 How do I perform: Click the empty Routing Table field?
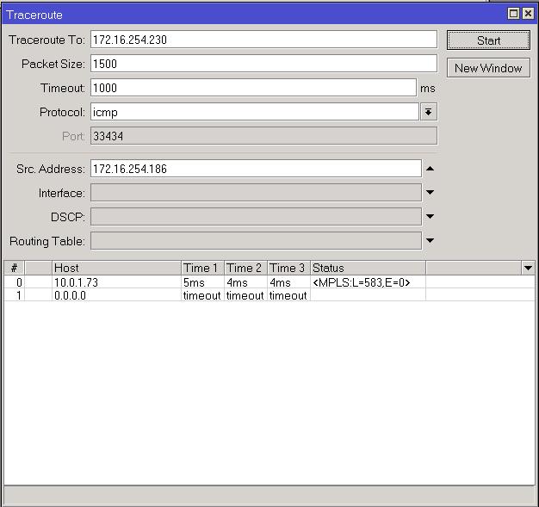tap(256, 241)
